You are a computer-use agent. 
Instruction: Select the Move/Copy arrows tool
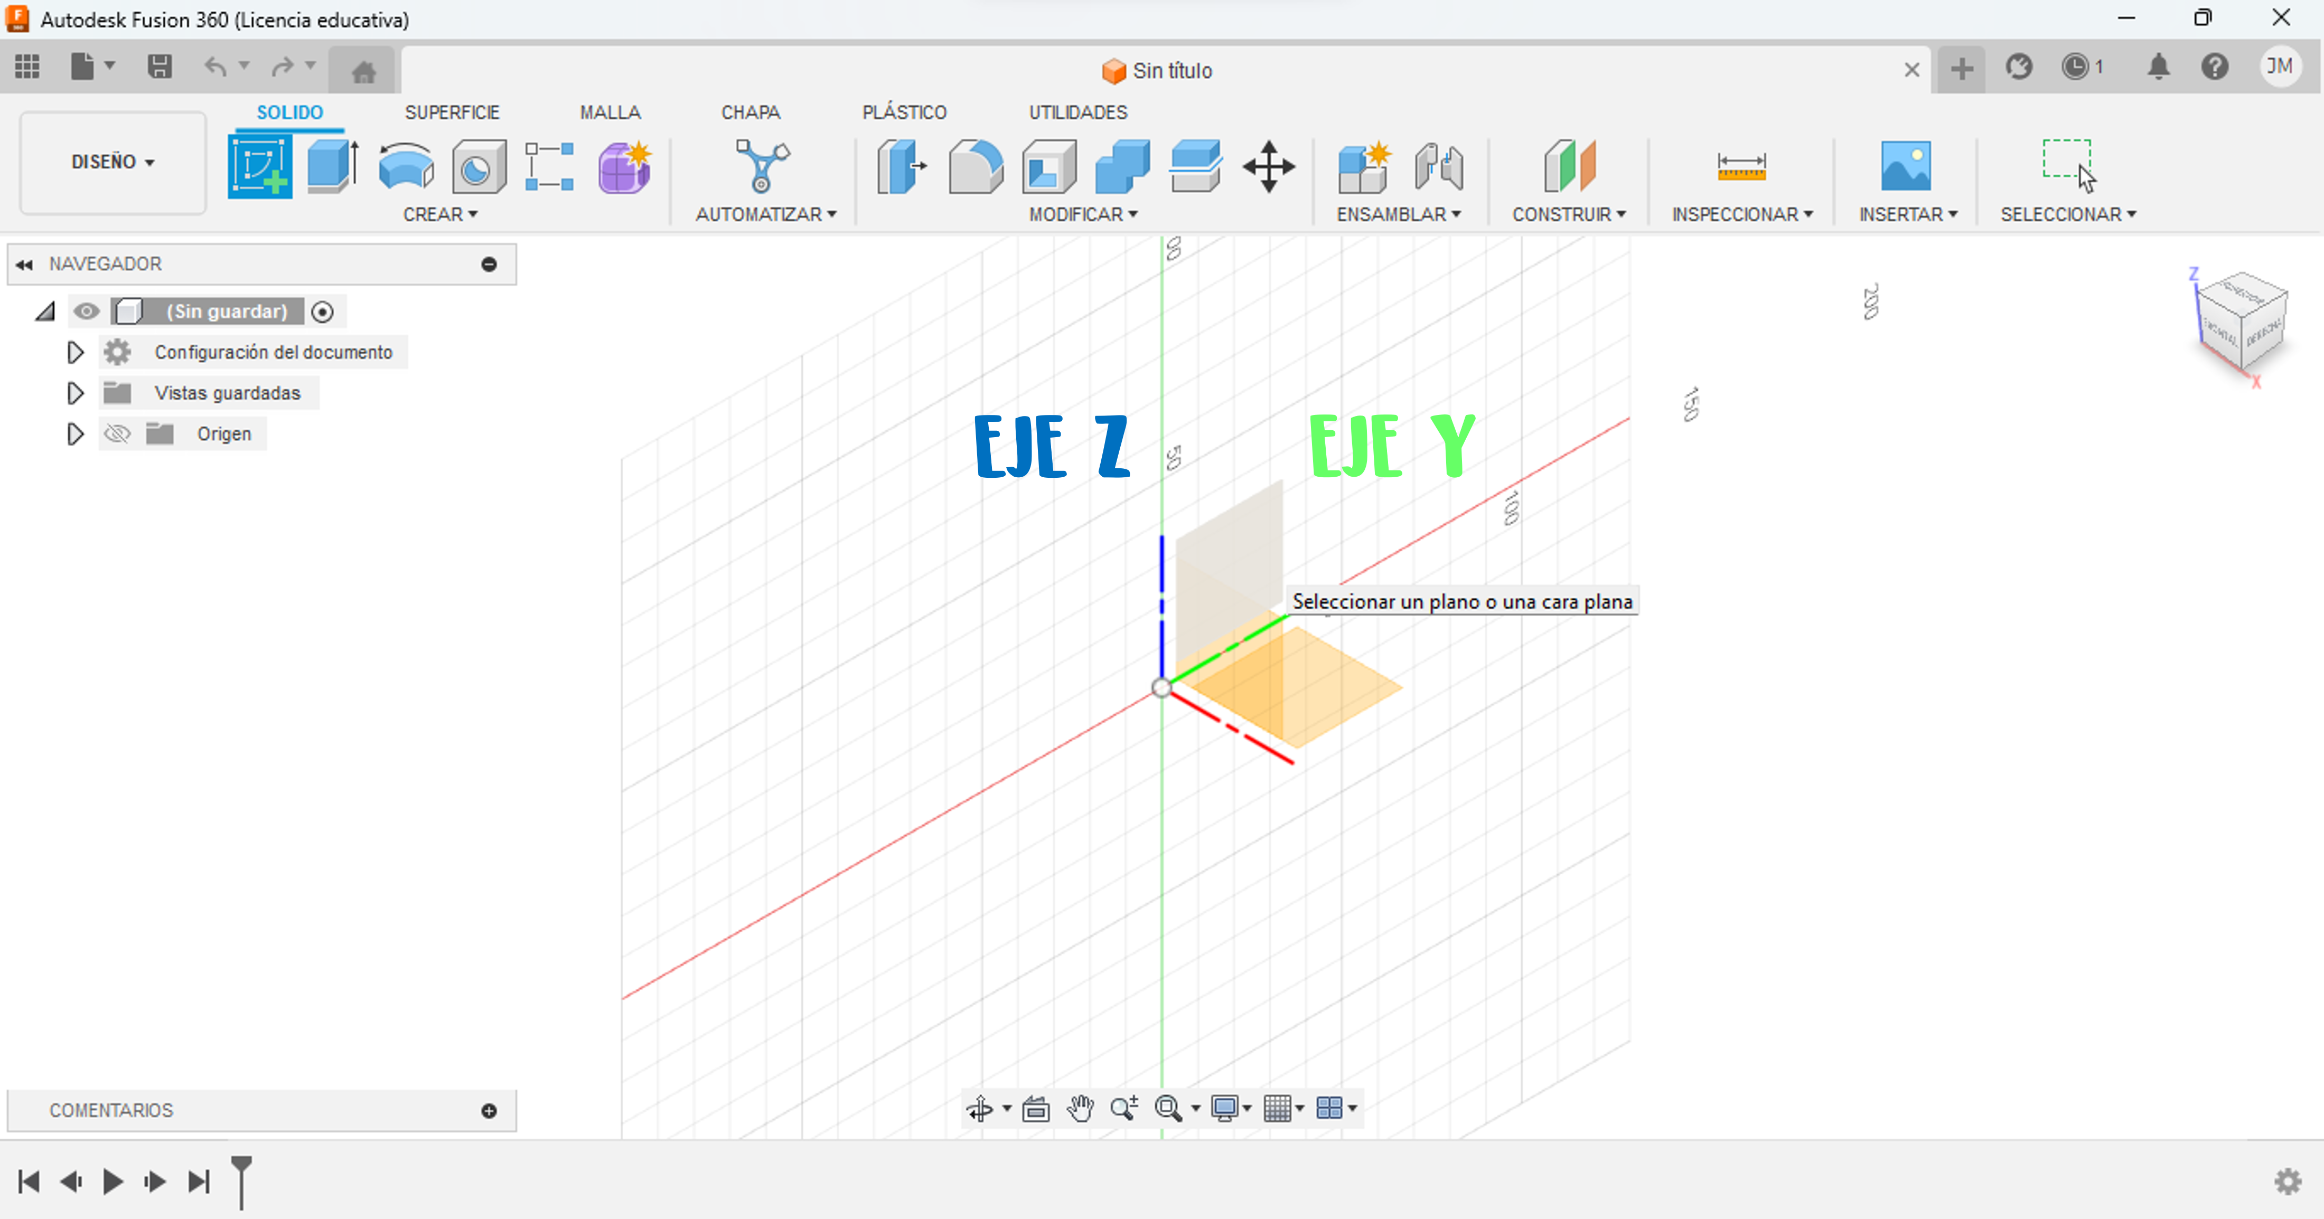(x=1269, y=167)
